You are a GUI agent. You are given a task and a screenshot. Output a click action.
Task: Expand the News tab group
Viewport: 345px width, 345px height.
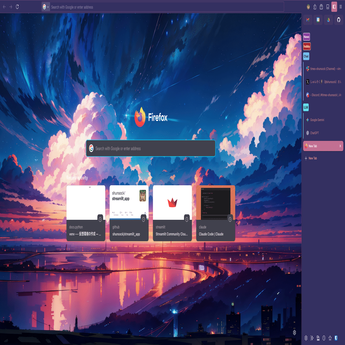tap(306, 37)
